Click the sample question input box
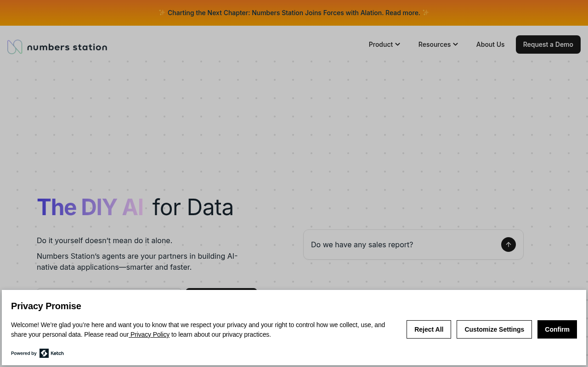The height and width of the screenshot is (367, 588). tap(395, 244)
